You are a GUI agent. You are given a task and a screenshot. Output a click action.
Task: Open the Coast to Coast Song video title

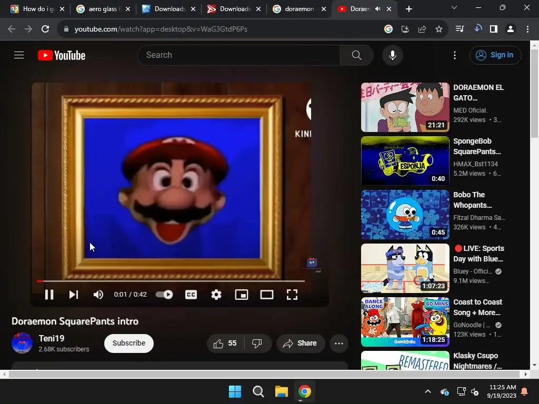point(478,307)
